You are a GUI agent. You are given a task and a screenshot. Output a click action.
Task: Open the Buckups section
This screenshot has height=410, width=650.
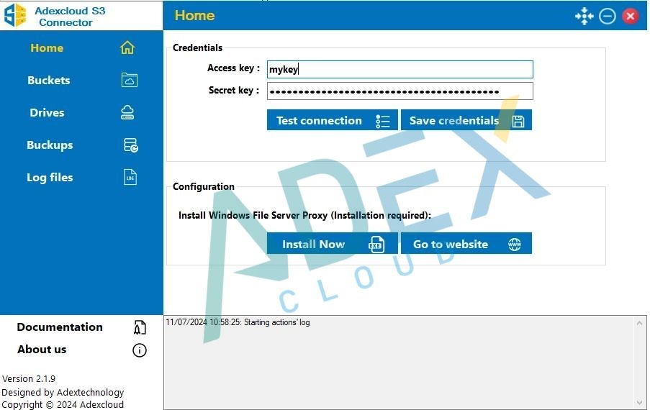click(50, 145)
